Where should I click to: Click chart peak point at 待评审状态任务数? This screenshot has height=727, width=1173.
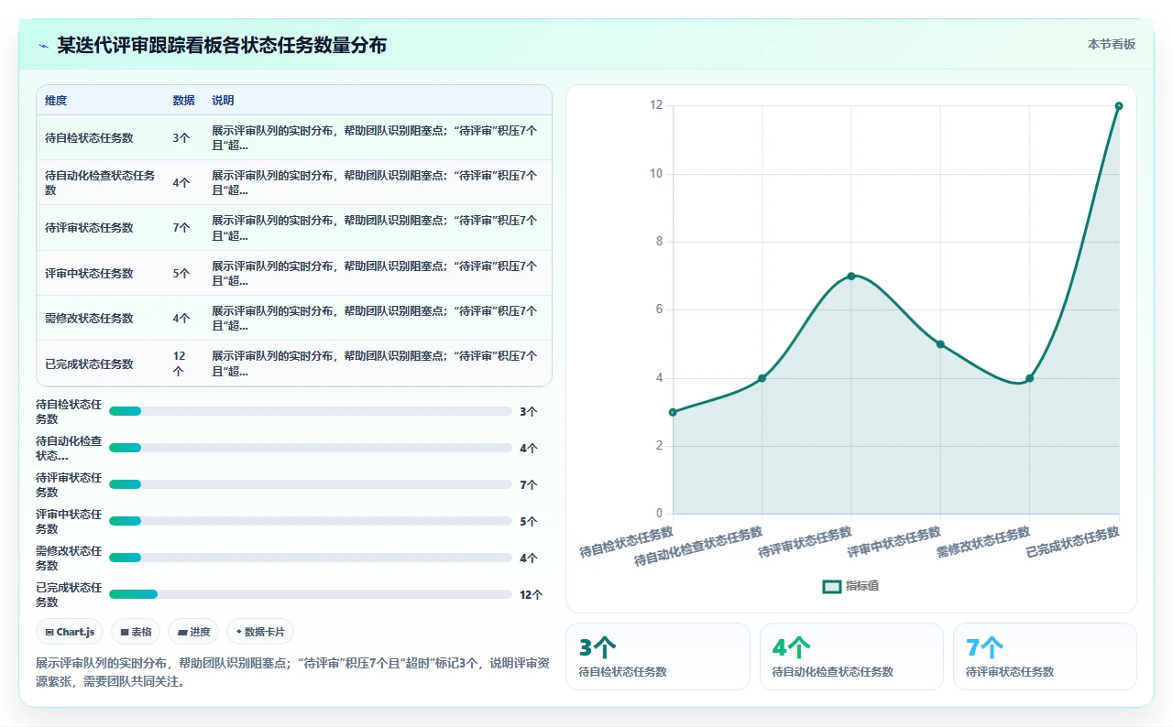coord(851,276)
